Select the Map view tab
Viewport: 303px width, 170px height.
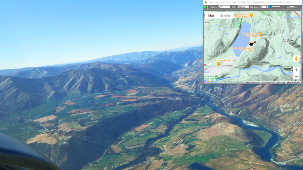(211, 16)
